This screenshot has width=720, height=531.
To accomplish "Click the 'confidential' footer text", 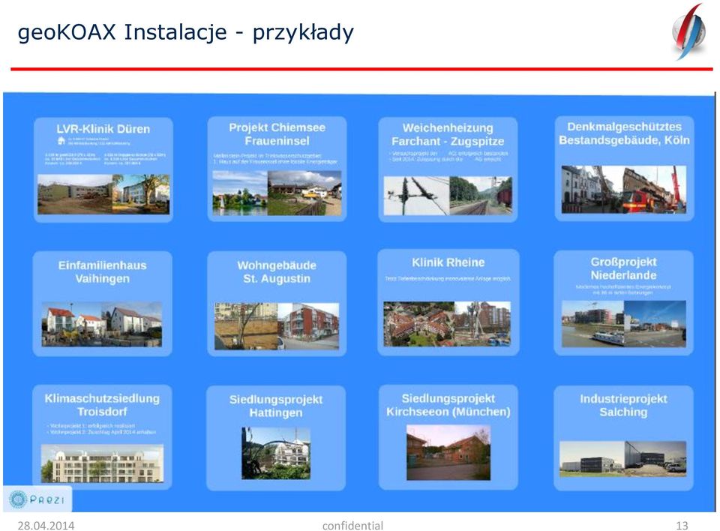I will (352, 526).
